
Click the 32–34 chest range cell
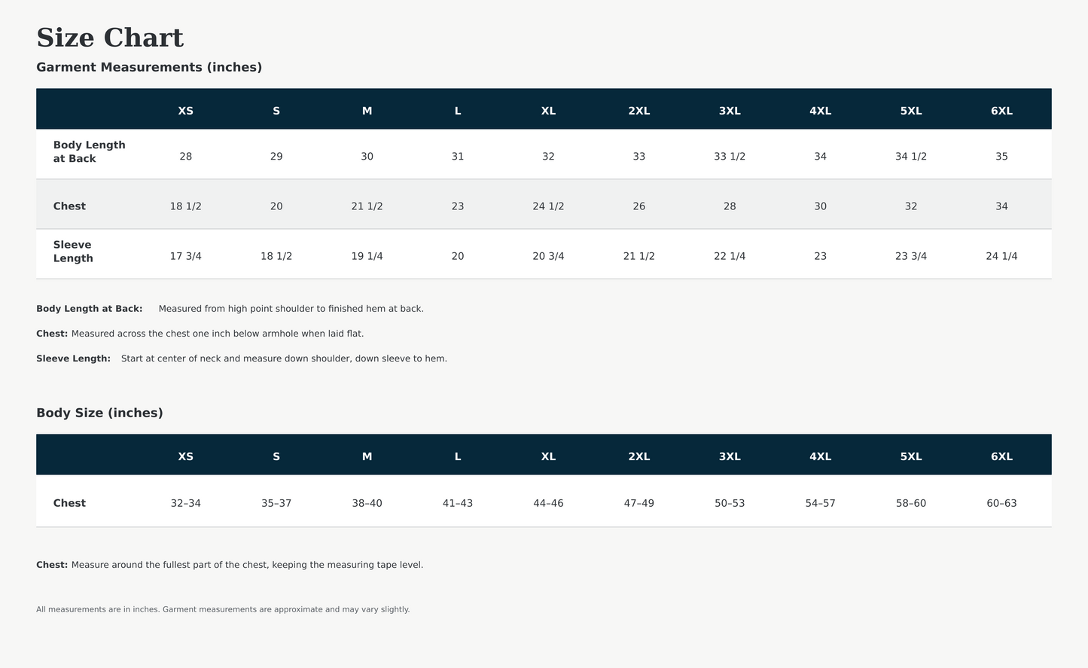pos(186,503)
